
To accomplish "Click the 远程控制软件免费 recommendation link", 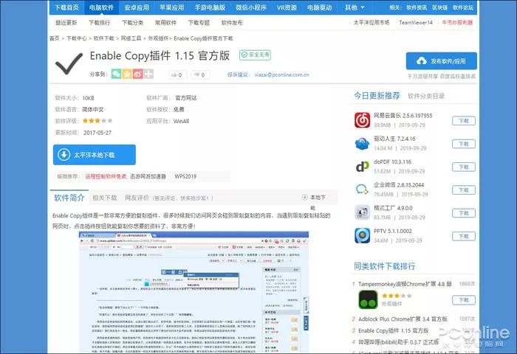I will click(x=106, y=176).
